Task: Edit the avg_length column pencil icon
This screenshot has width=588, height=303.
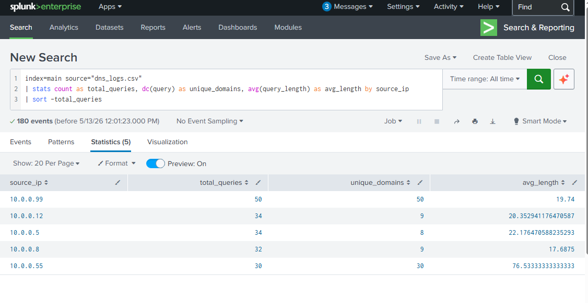Action: point(574,183)
